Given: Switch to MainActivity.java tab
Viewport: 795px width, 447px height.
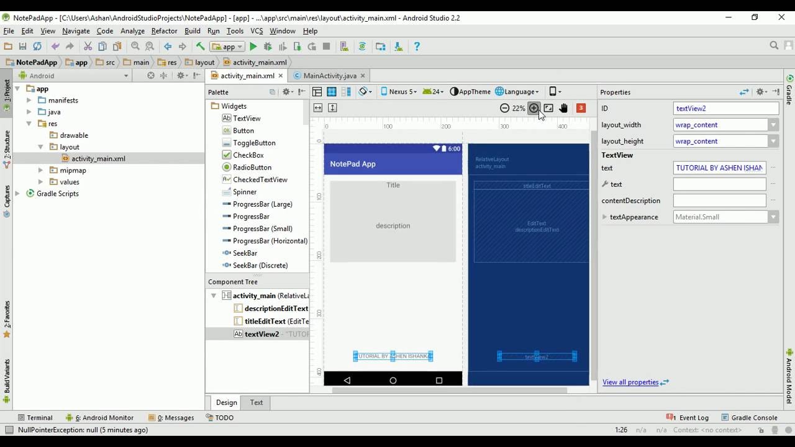Looking at the screenshot, I should click(330, 76).
